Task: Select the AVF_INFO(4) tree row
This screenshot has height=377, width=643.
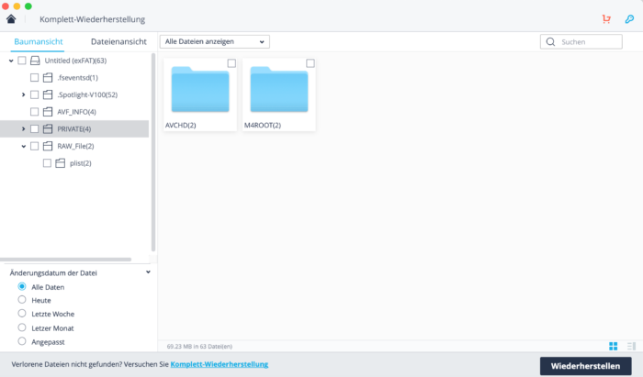Action: click(74, 112)
